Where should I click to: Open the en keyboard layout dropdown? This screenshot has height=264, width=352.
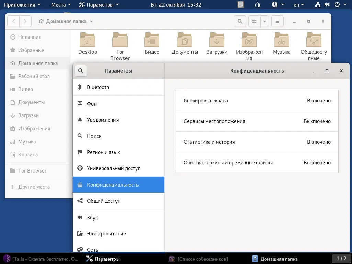tap(298, 5)
